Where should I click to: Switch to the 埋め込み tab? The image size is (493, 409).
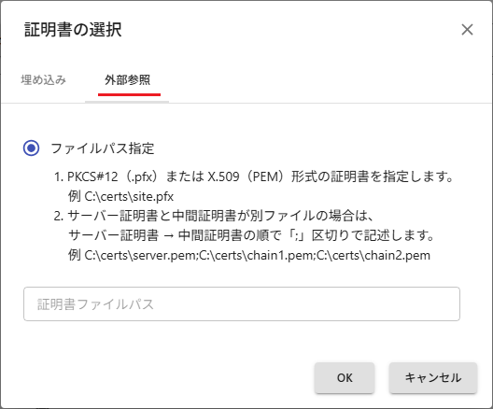click(43, 80)
